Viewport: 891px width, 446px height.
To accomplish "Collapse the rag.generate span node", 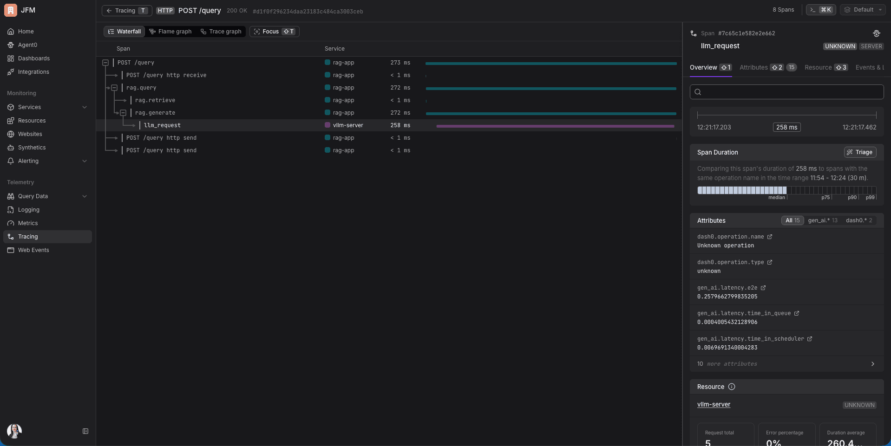I will tap(123, 113).
